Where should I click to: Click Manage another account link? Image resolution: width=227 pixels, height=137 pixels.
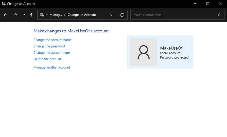[52, 67]
